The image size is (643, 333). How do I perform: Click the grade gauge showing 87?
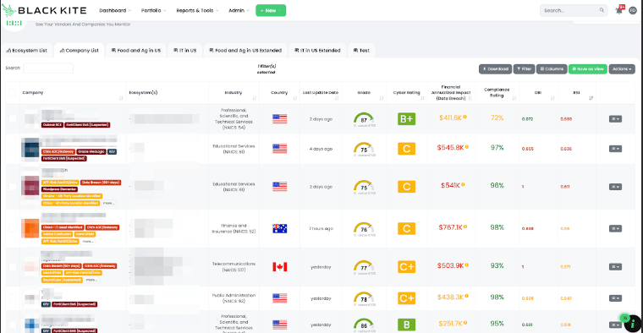click(364, 119)
